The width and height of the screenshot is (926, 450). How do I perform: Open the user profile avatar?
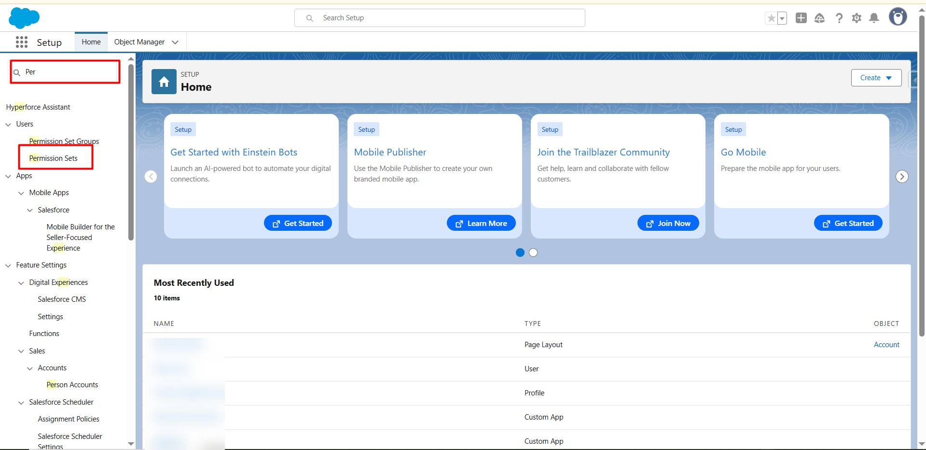[898, 17]
